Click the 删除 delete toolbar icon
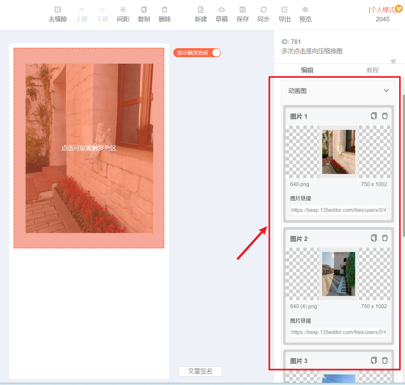405x385 pixels. [x=165, y=10]
